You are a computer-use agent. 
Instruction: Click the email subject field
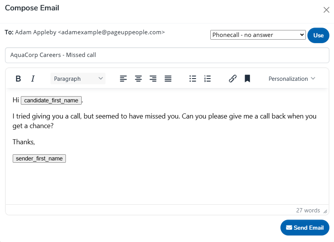coord(167,55)
